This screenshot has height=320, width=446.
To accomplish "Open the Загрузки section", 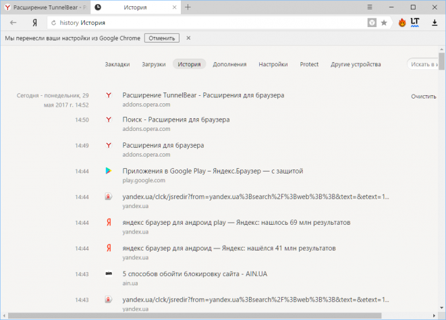I will click(154, 64).
